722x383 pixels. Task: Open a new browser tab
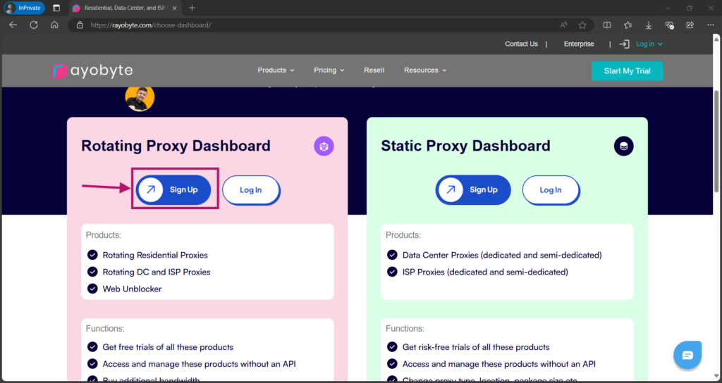click(x=192, y=8)
